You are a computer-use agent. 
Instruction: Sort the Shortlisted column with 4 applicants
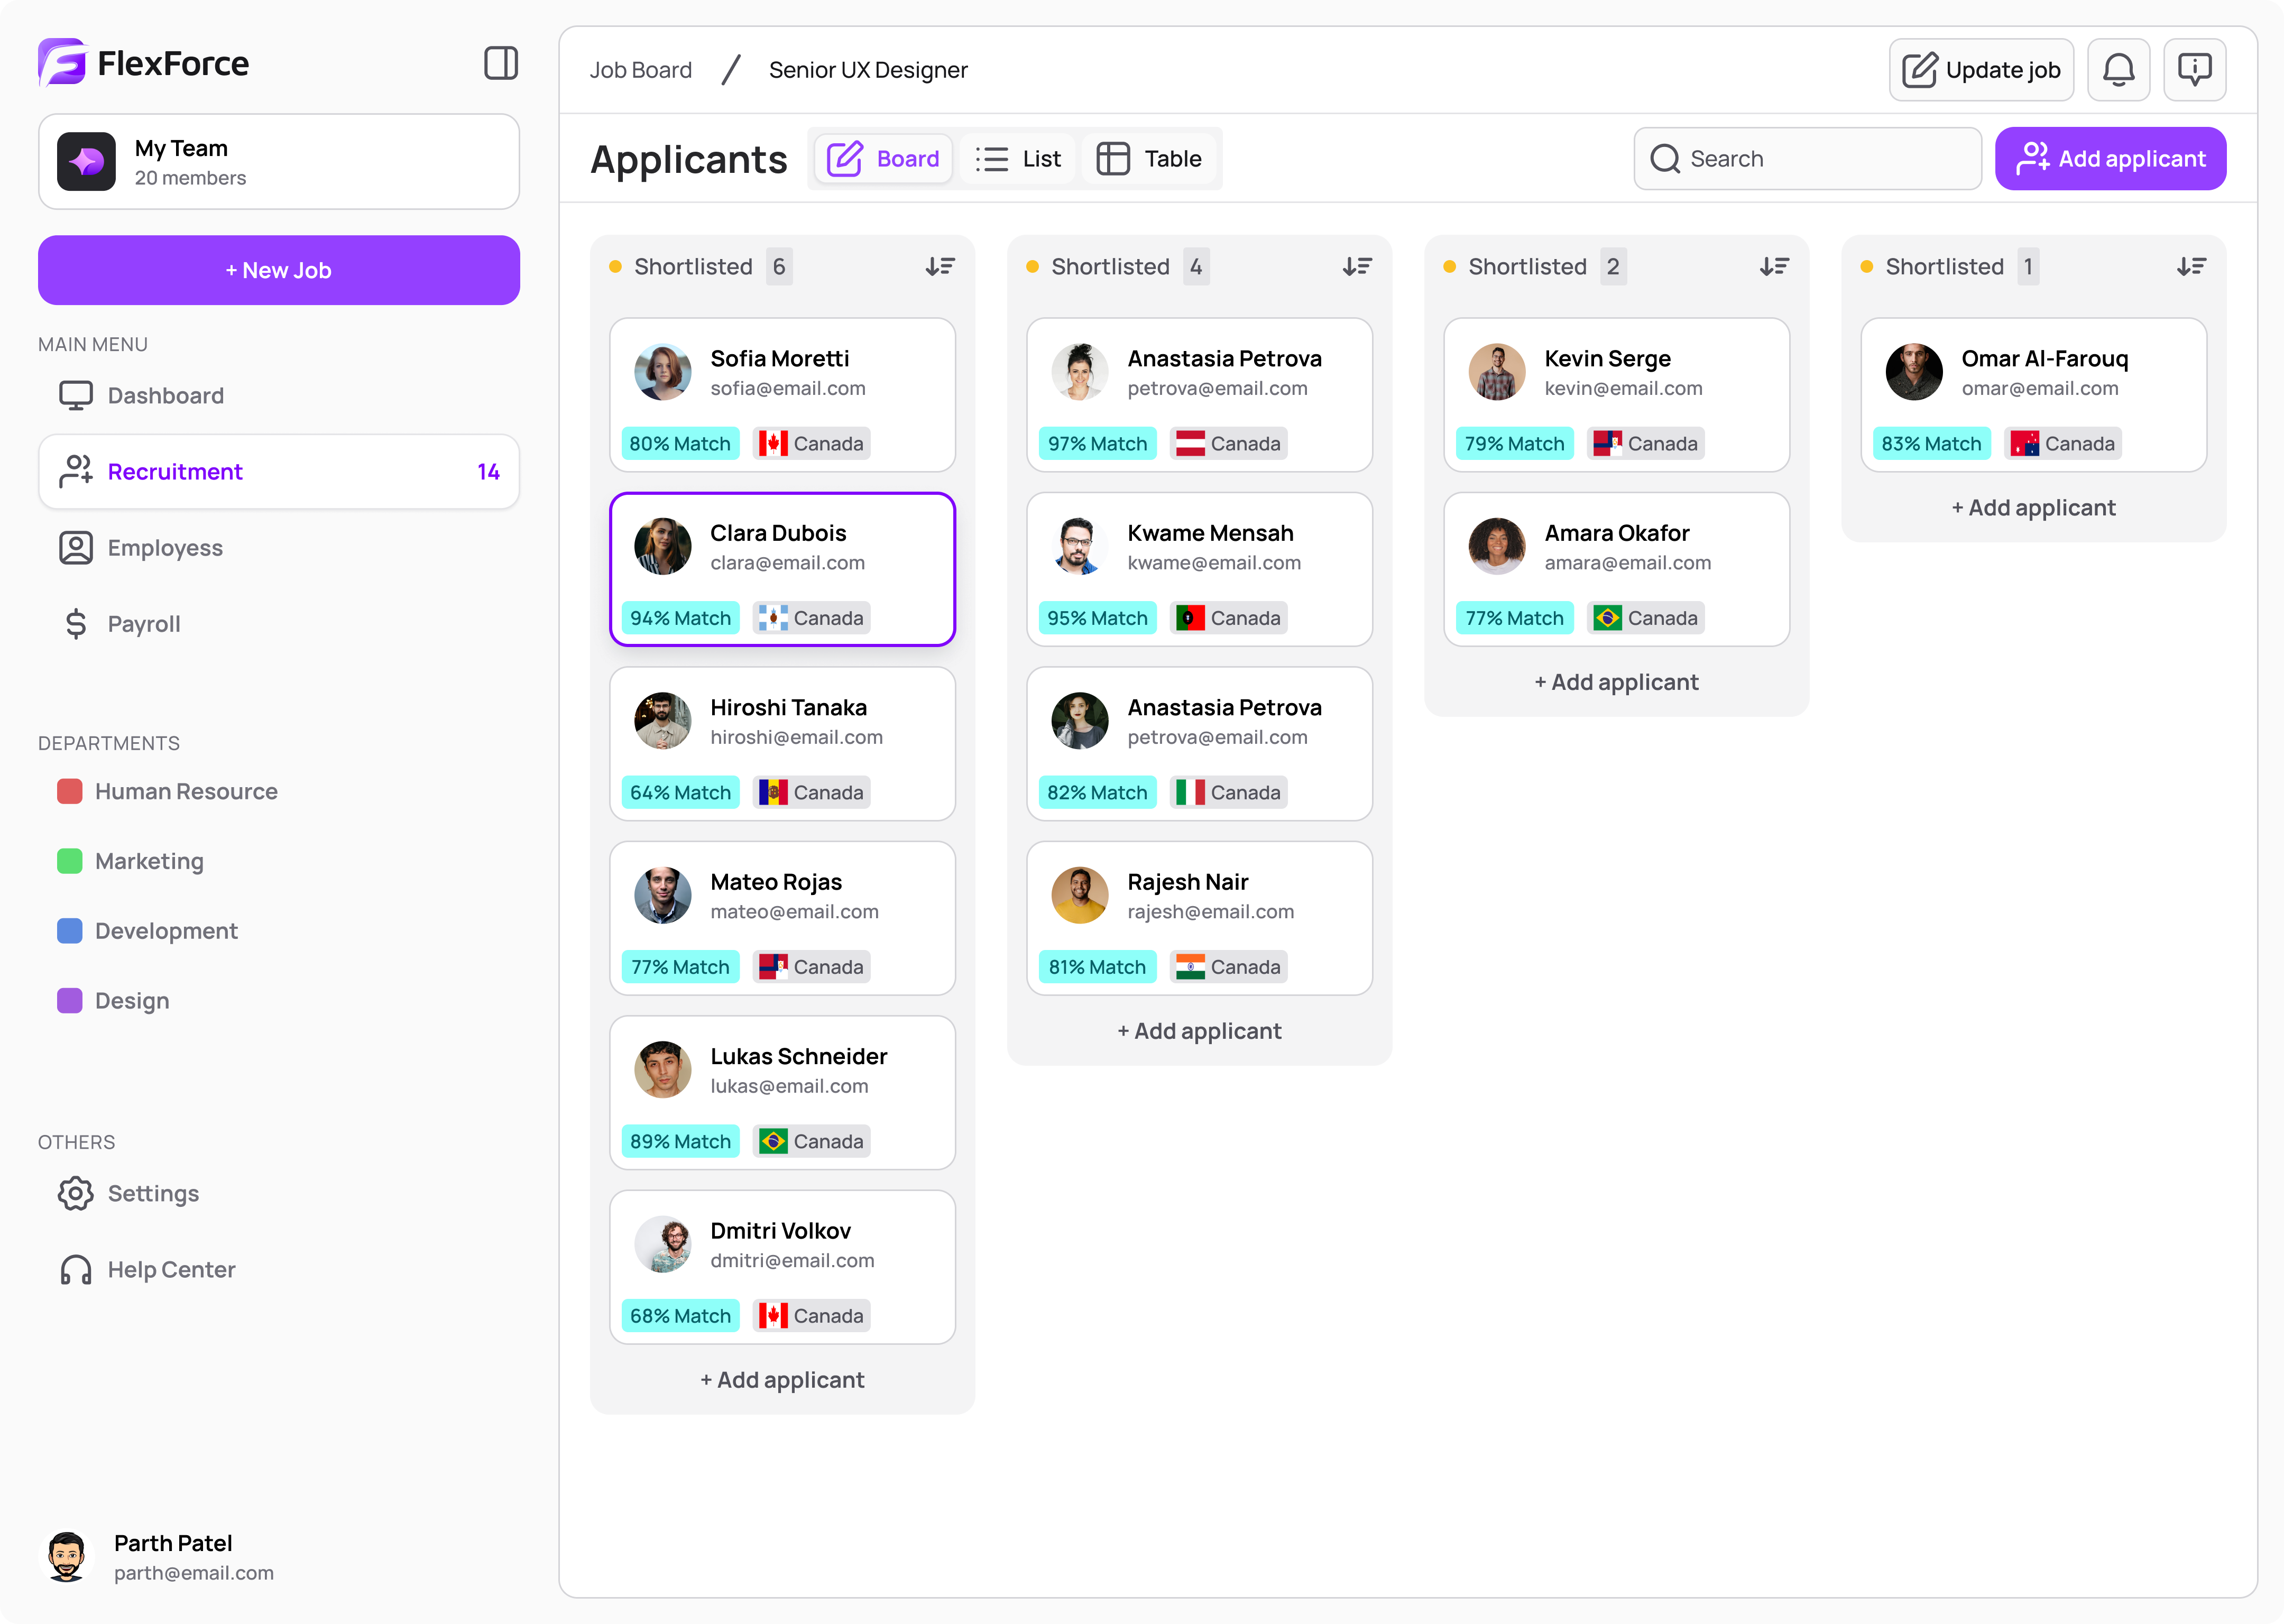(1357, 267)
